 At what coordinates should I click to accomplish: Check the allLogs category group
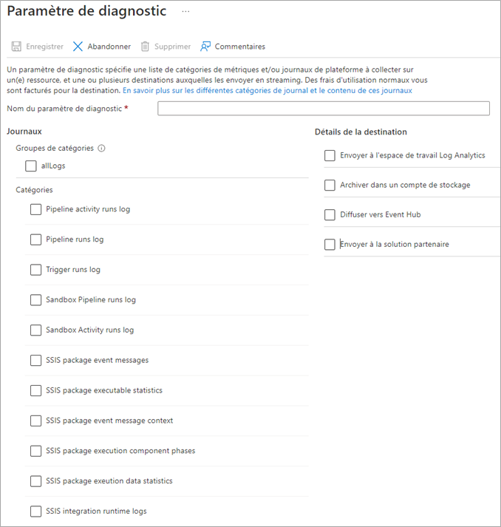coord(31,166)
